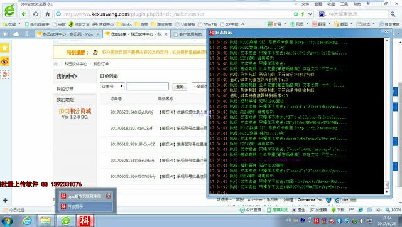This screenshot has height=227, width=402.
Task: Close the pps iQiyi registration thumbnail preview
Action: 109,196
